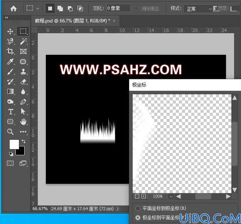Select the Gradient tool
Image resolution: width=241 pixels, height=224 pixels.
10,92
